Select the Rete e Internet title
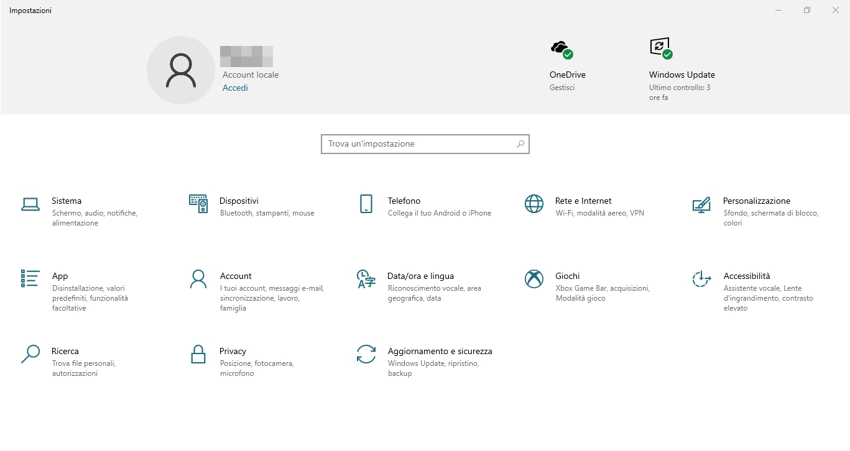This screenshot has width=850, height=451. (583, 201)
